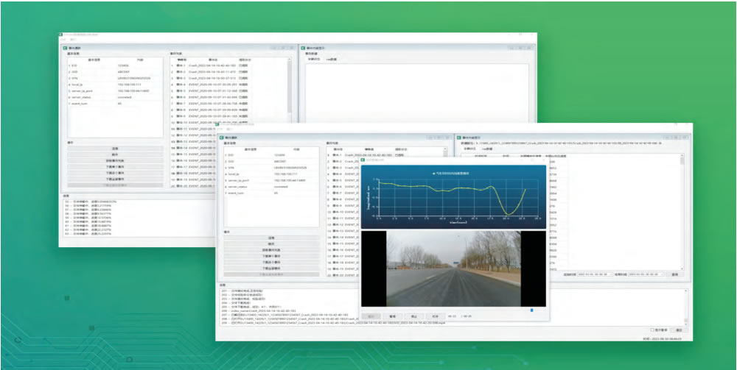
Task: Click the green icon of the back window's 事件提取 panel
Action: click(x=66, y=49)
